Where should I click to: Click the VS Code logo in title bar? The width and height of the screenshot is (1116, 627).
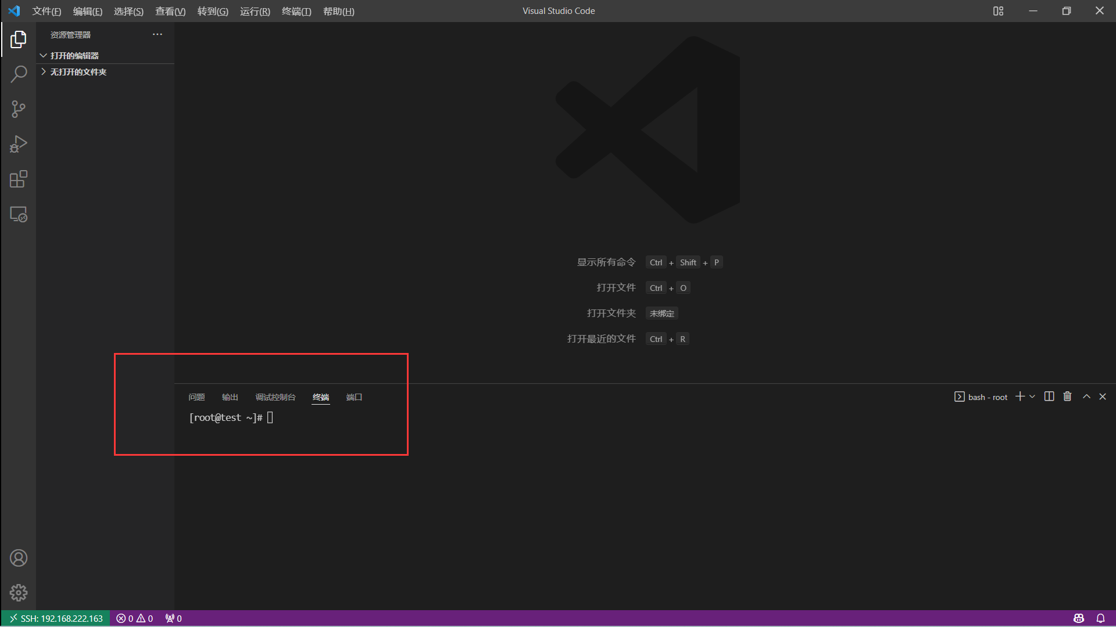(x=14, y=11)
